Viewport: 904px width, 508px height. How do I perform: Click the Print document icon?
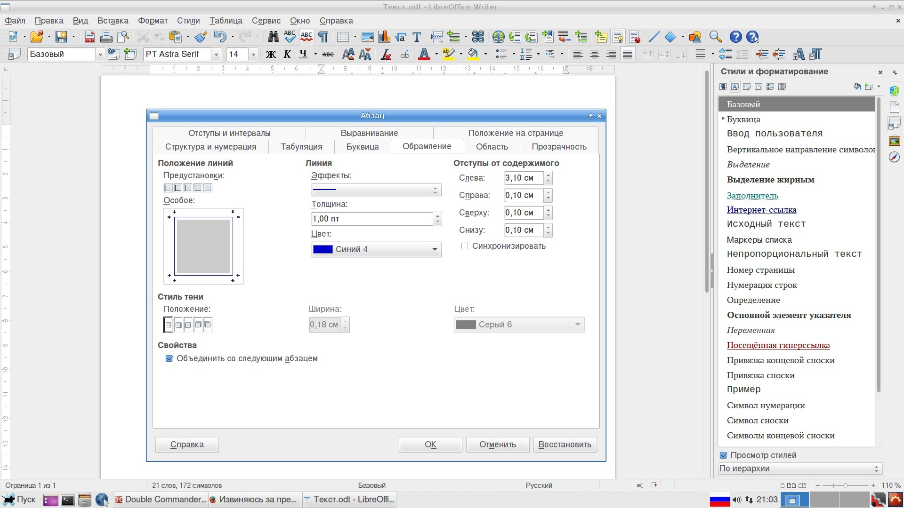point(106,37)
